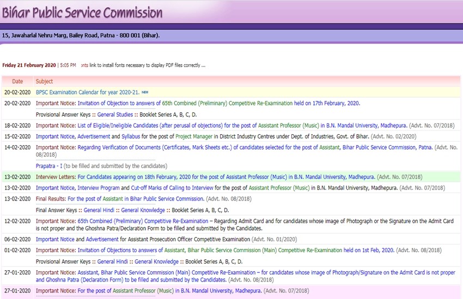Open the Syllabus link for Project Manager
Image resolution: width=463 pixels, height=299 pixels.
(x=130, y=136)
